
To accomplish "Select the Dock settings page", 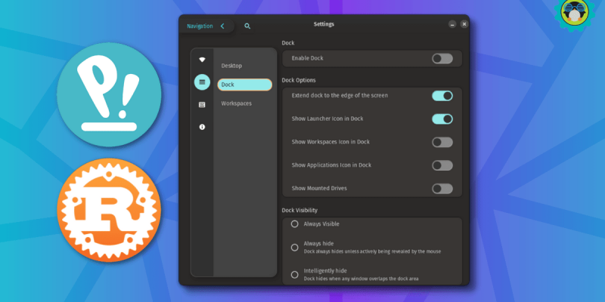I will [x=244, y=85].
